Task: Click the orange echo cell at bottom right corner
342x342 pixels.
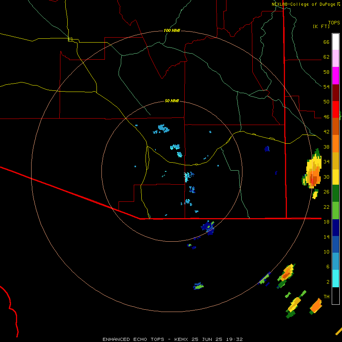Action: point(316,306)
